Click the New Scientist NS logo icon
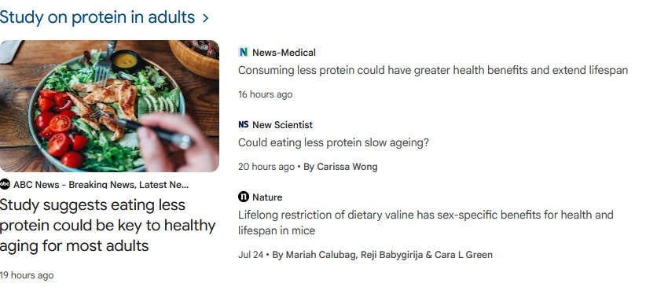The image size is (646, 291). [x=244, y=124]
